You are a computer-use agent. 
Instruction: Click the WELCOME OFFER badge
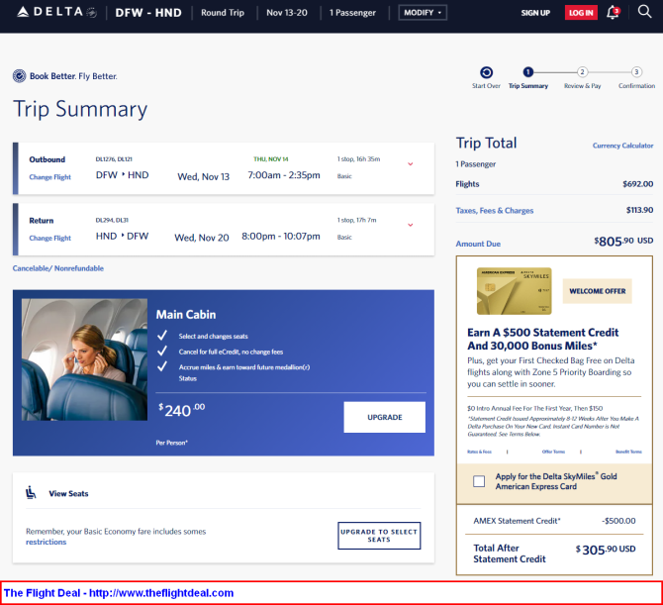(597, 291)
